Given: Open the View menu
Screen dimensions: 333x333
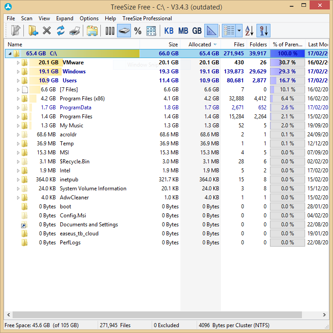Looking at the screenshot, I should (44, 18).
